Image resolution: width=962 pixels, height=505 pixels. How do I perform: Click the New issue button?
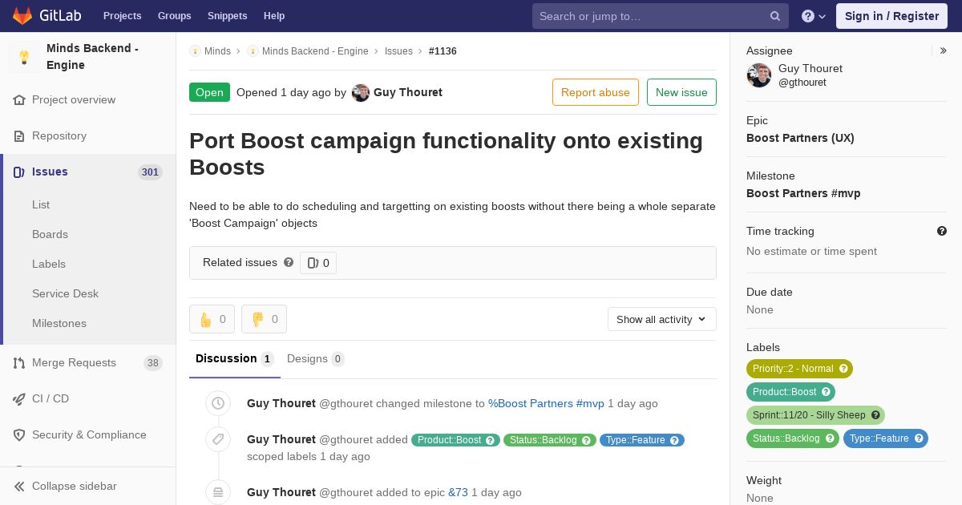(681, 92)
